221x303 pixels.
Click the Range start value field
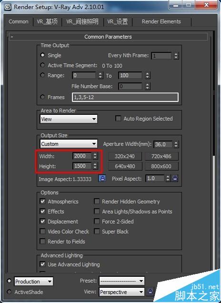coord(84,75)
